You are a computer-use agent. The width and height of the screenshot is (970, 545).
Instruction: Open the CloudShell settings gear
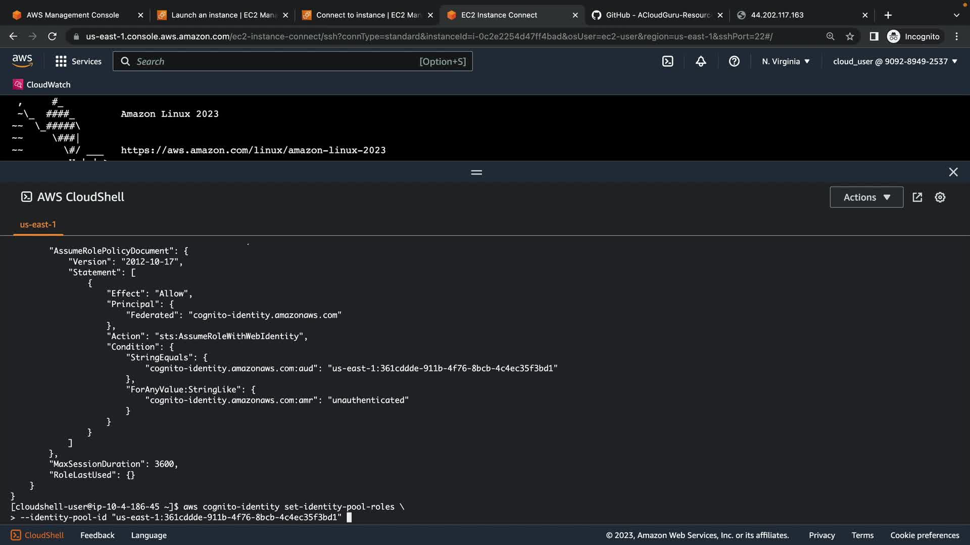(940, 197)
